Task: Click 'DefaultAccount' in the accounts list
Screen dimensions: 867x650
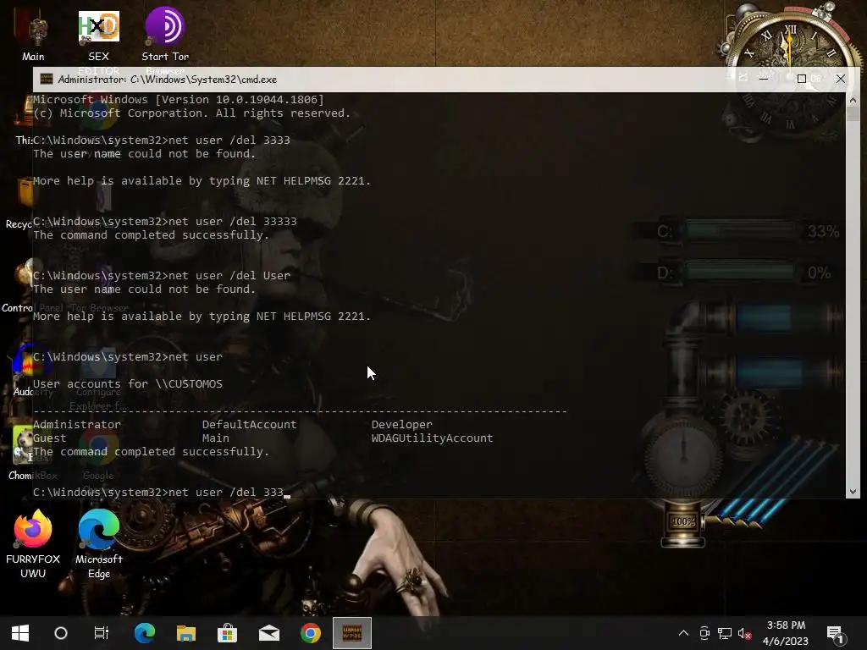Action: 250,425
